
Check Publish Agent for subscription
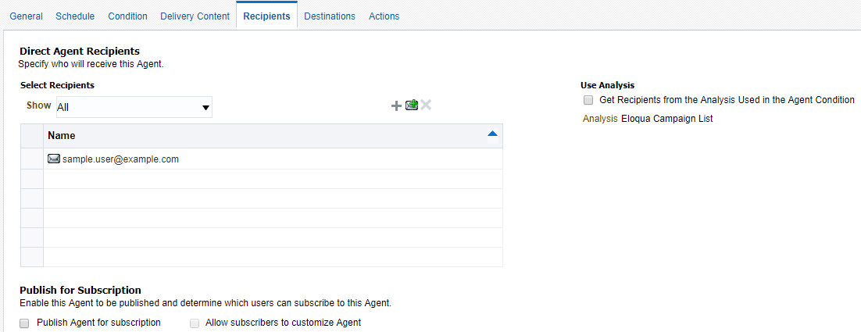(24, 323)
